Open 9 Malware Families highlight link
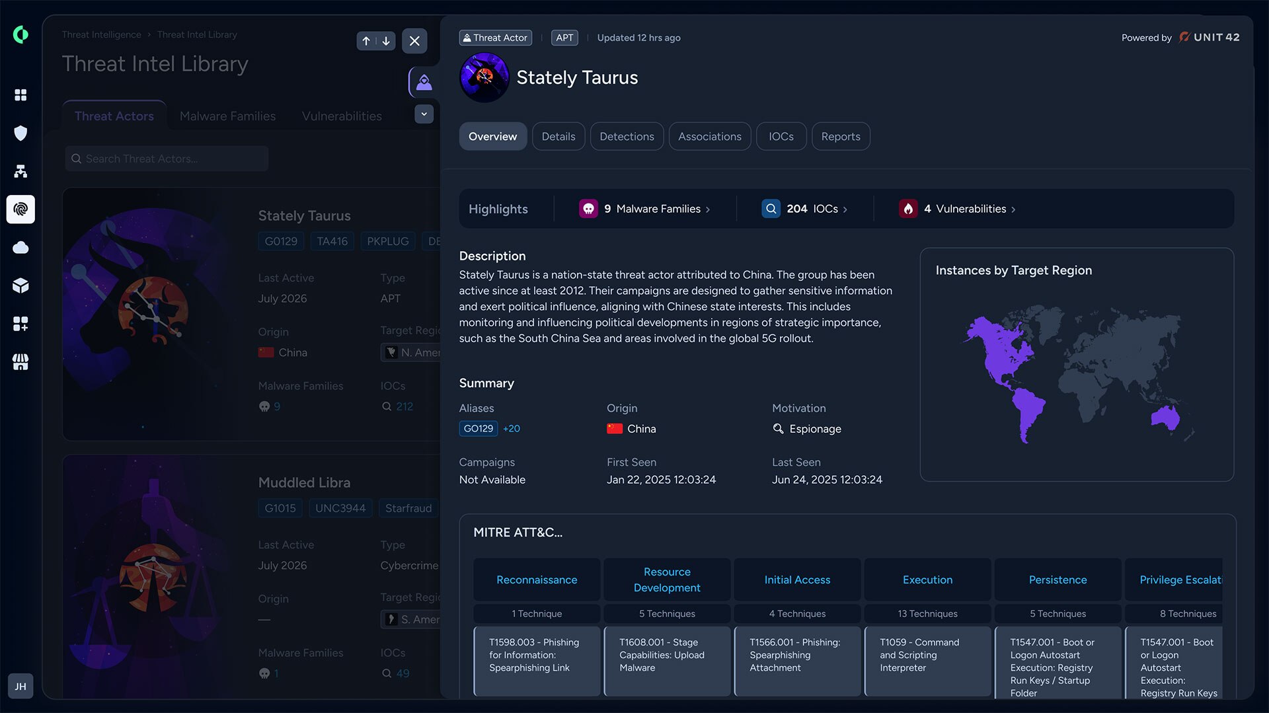The height and width of the screenshot is (713, 1269). coord(644,209)
